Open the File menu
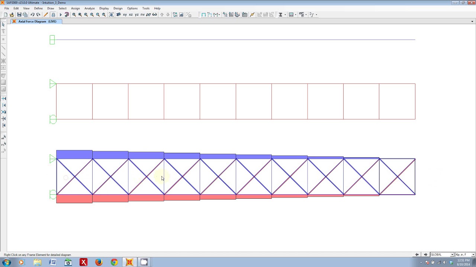476x267 pixels. click(7, 8)
